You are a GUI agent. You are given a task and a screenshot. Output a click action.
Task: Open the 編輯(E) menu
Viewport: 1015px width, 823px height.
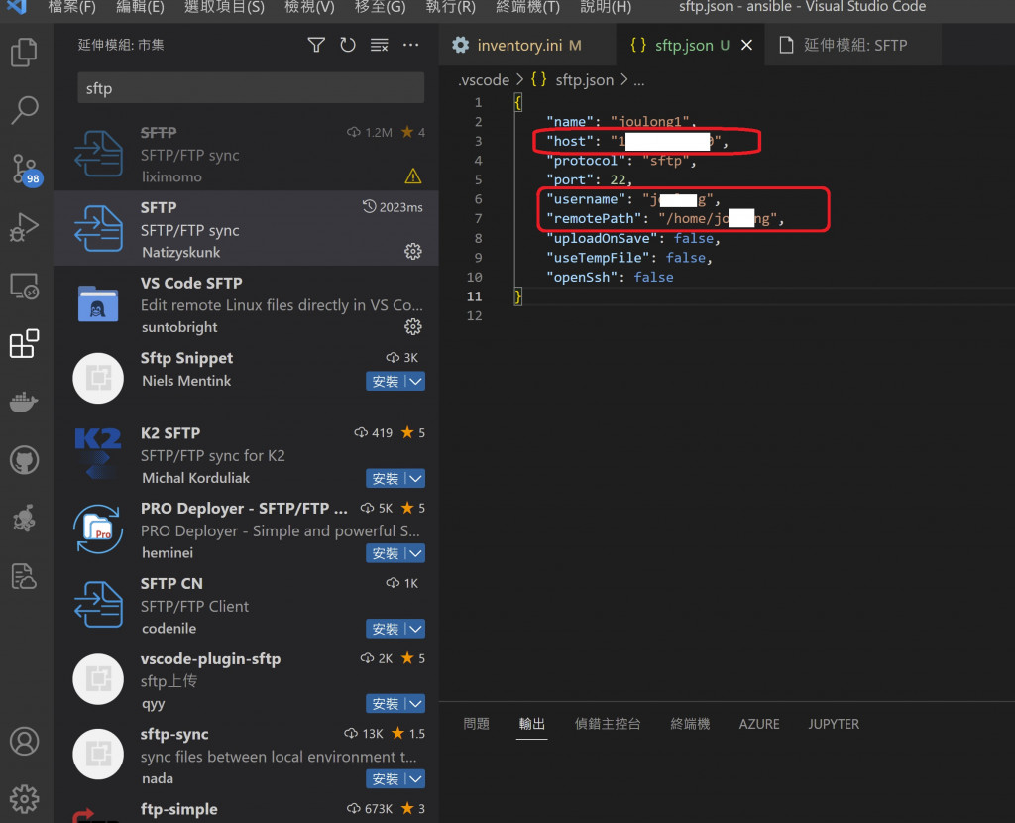tap(140, 7)
